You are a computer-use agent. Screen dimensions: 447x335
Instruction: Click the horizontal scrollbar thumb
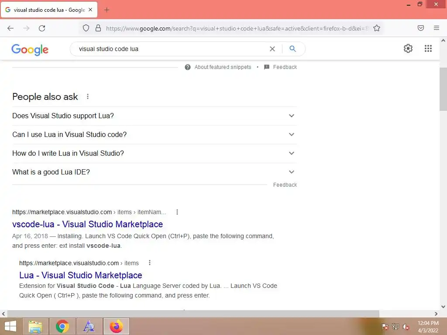193,314
